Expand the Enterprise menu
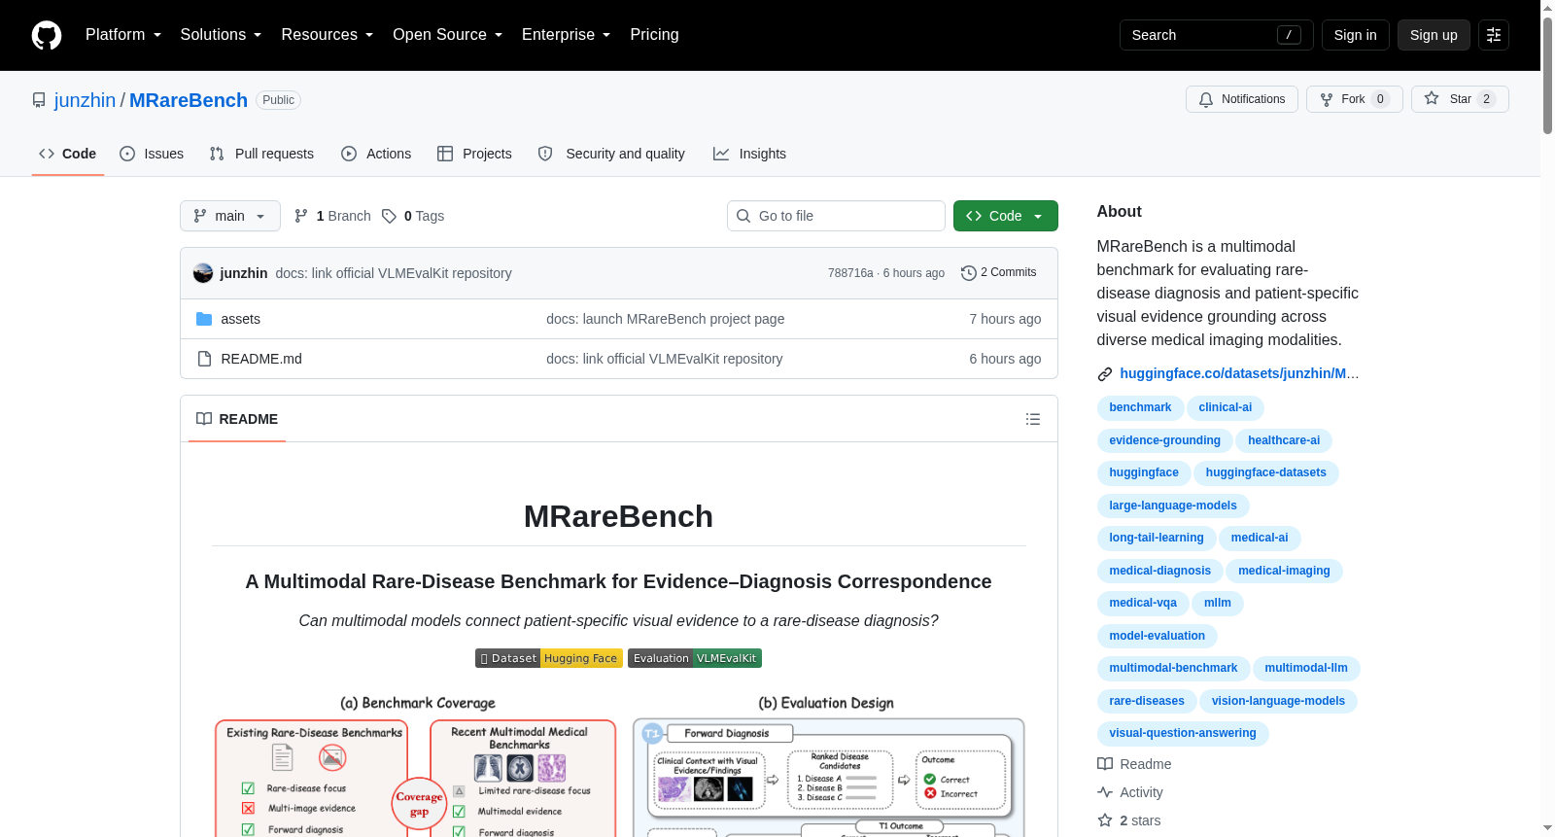The image size is (1555, 837). (x=566, y=35)
